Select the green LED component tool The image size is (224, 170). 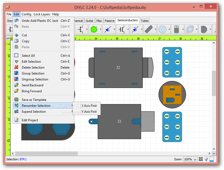click(94, 29)
